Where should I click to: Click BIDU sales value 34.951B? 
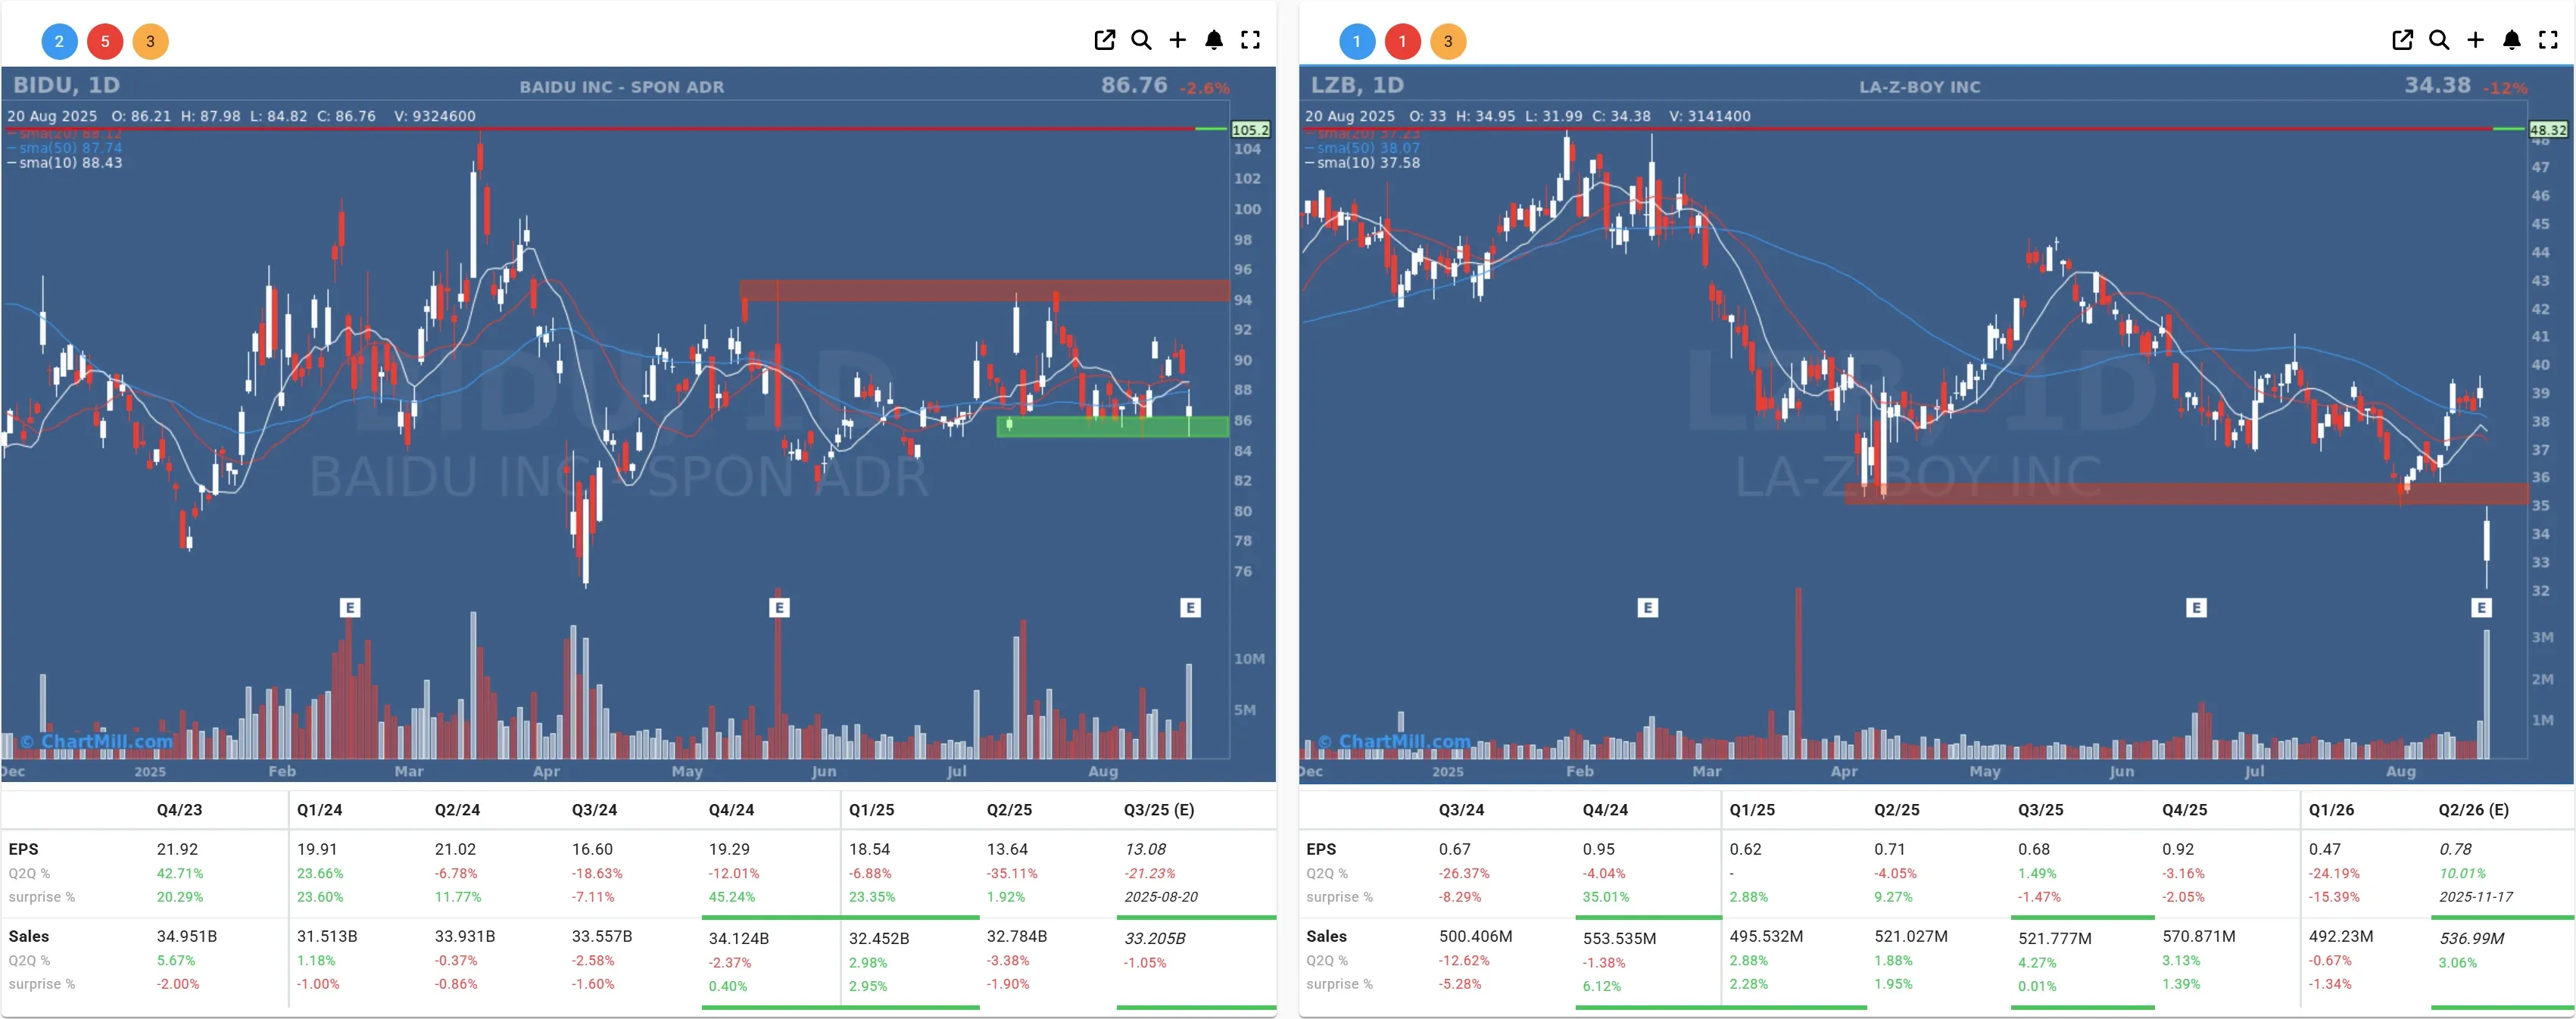pos(186,936)
